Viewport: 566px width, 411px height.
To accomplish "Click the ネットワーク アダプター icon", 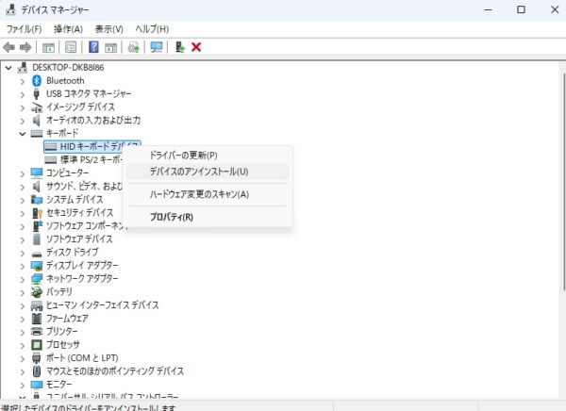I will point(37,279).
